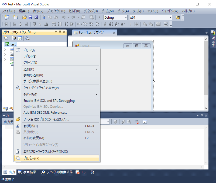Image resolution: width=216 pixels, height=183 pixels.
Task: Click the New Project toolbar icon
Action: coord(7,17)
